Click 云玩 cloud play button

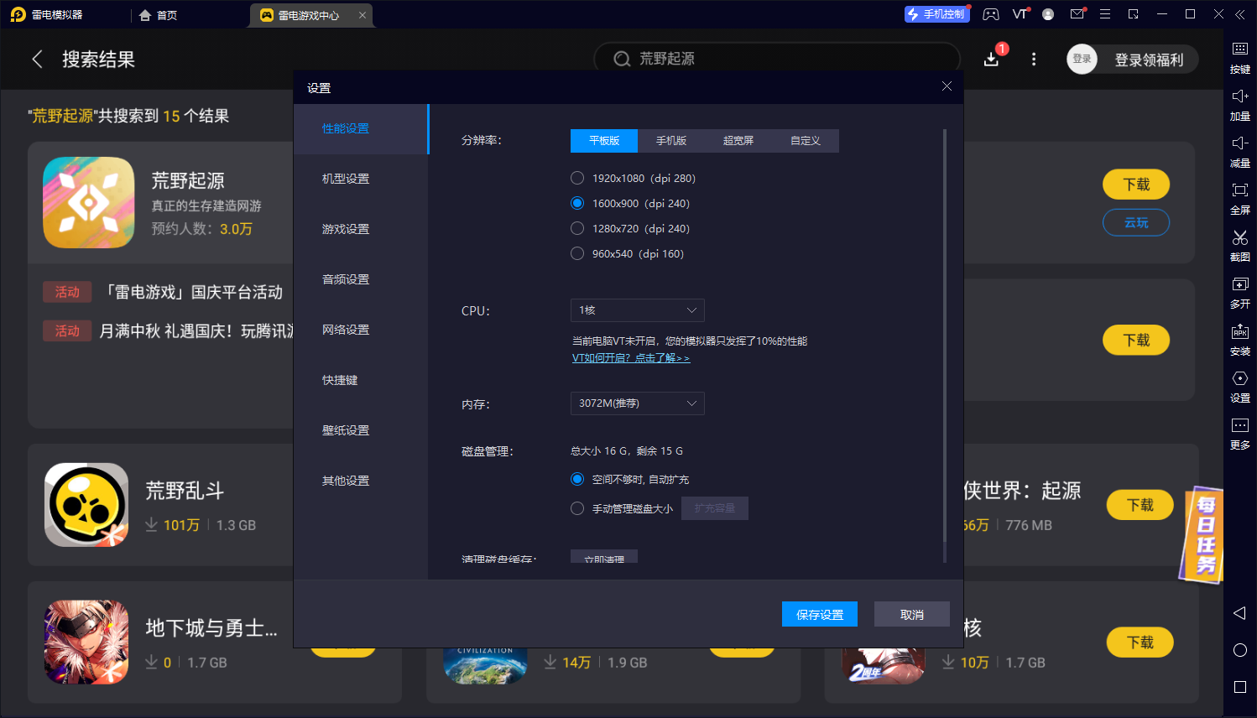tap(1136, 222)
